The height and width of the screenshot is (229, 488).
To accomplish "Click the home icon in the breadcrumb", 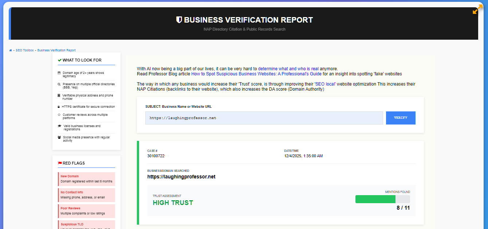I will coord(10,50).
